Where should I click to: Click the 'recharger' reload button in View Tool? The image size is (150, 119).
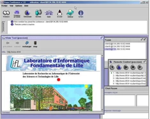point(27,45)
